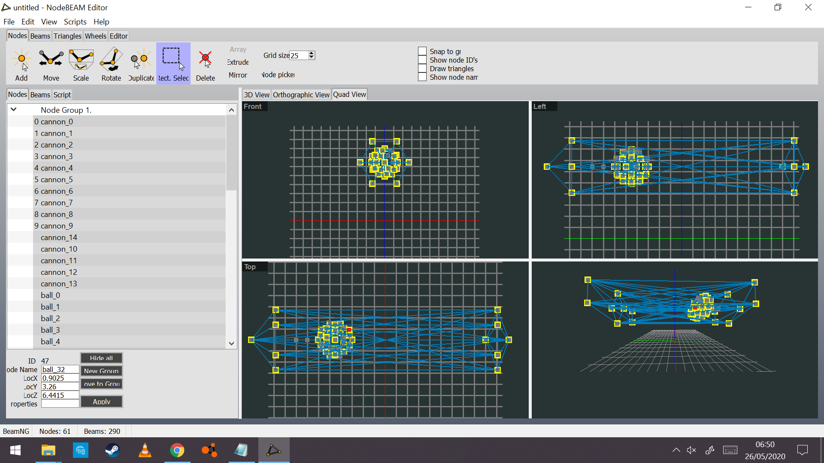This screenshot has height=463, width=824.
Task: Edit the Node Name field ball_32
Action: click(x=60, y=370)
